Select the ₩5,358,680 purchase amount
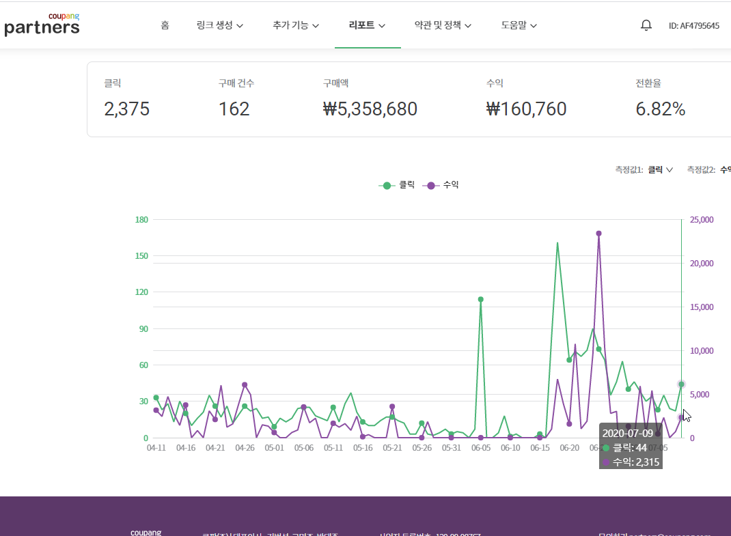 (x=370, y=109)
